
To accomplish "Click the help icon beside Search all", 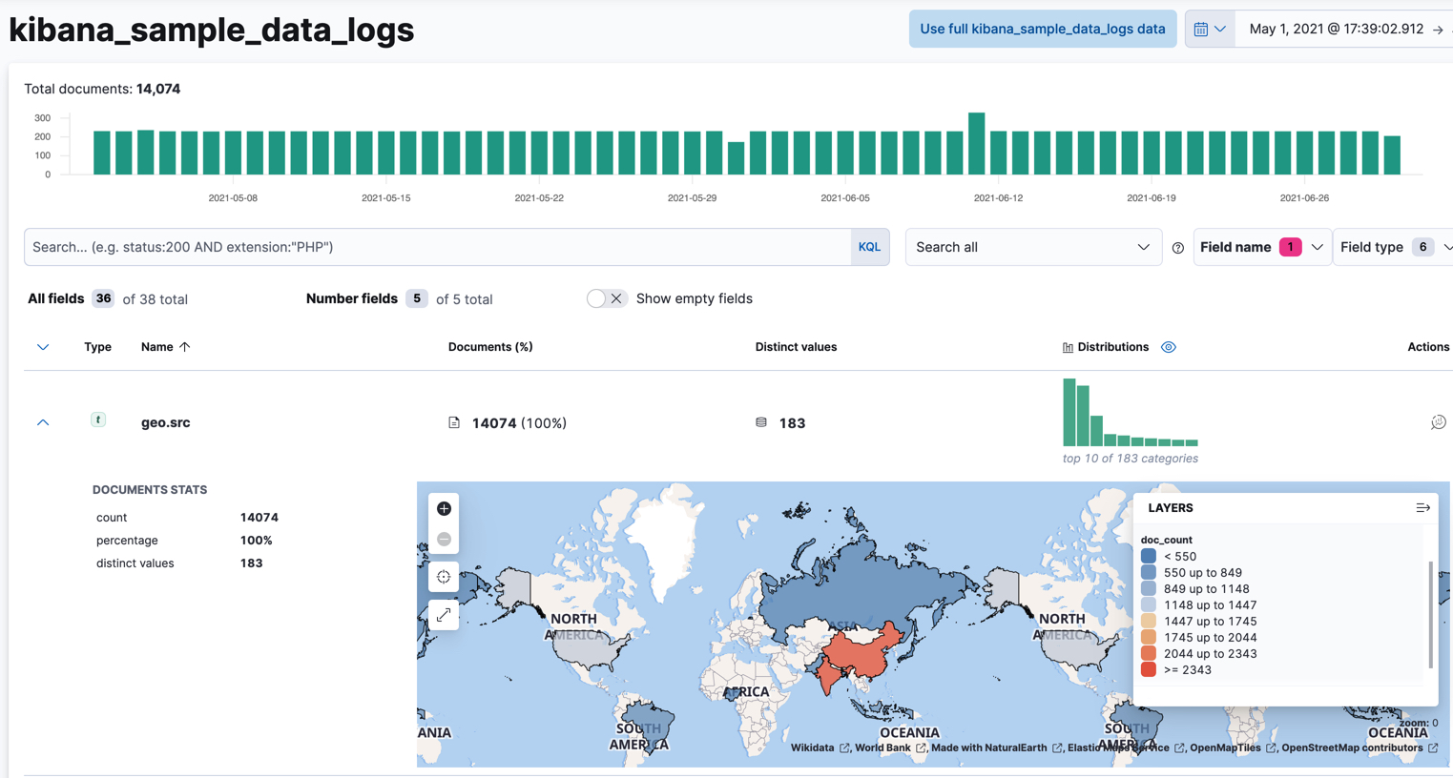I will pyautogui.click(x=1177, y=248).
